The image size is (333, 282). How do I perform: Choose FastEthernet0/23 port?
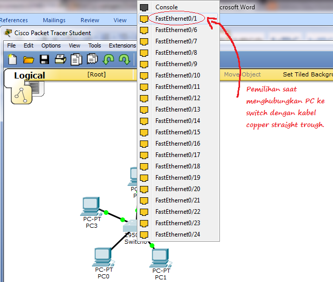point(179,223)
